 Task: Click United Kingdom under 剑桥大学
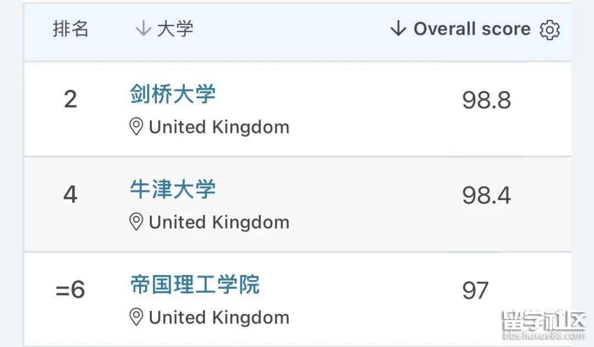click(219, 127)
